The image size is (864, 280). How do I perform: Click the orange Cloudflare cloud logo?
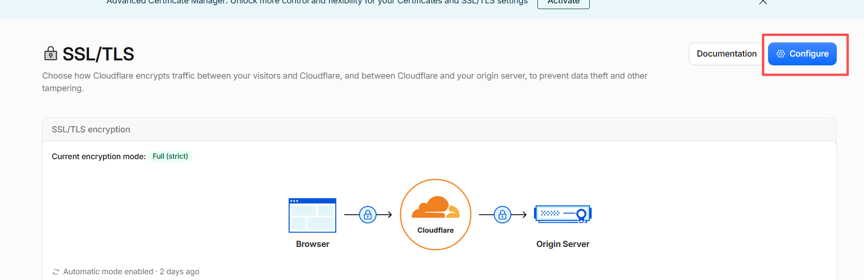435,207
